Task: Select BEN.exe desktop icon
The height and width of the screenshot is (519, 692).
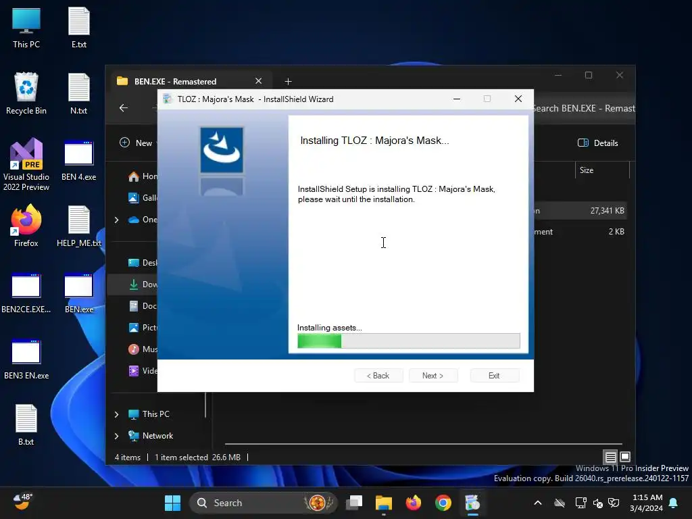Action: (x=79, y=293)
